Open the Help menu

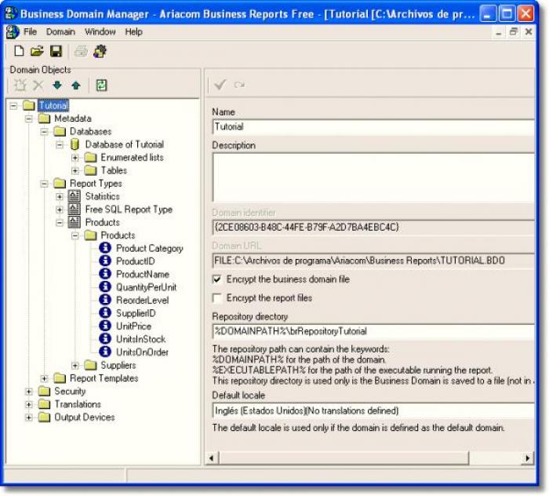[134, 32]
